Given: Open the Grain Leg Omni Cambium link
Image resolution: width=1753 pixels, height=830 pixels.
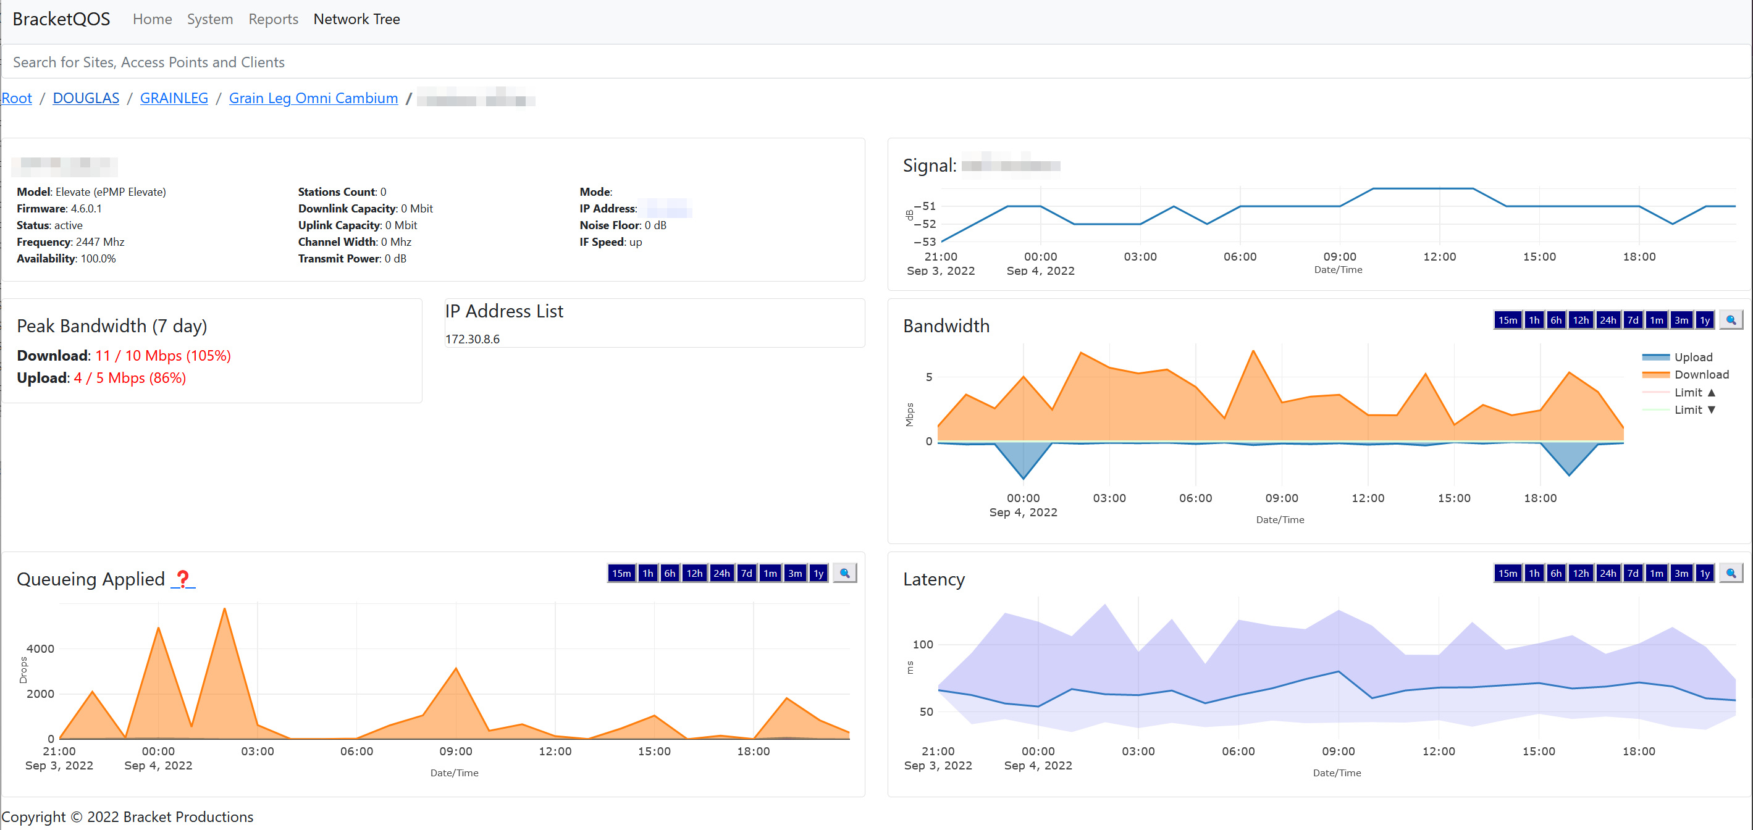Looking at the screenshot, I should point(313,98).
